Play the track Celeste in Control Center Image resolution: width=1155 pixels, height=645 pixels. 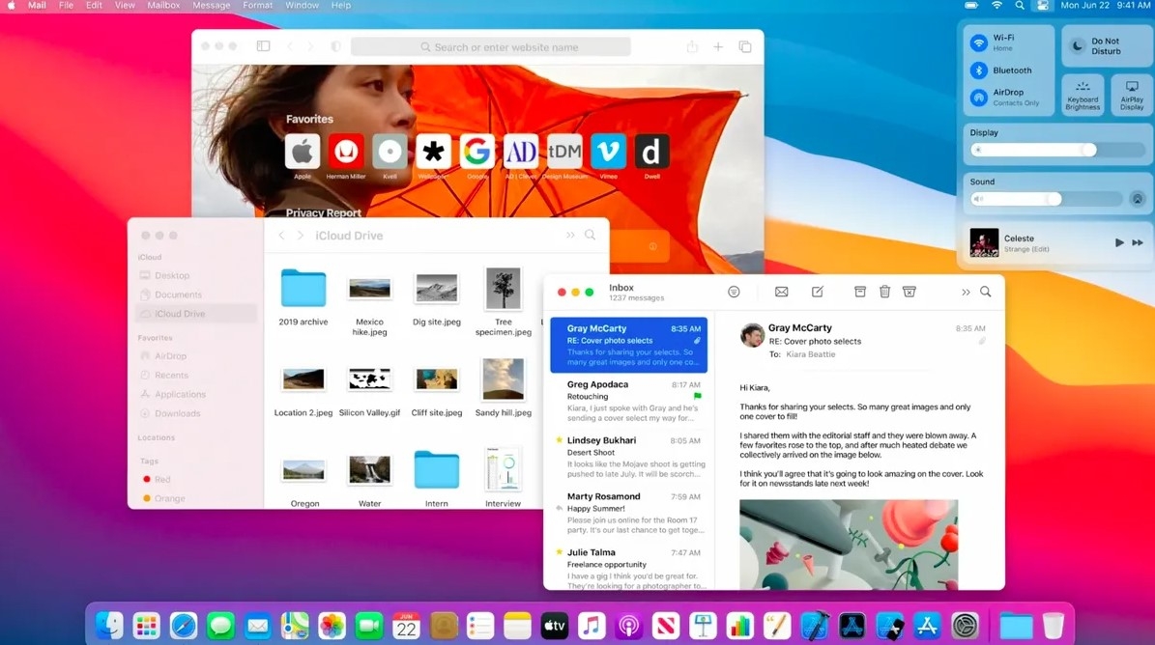point(1118,241)
